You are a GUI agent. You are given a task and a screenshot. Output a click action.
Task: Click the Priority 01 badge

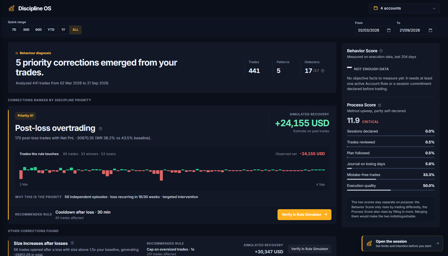26,116
